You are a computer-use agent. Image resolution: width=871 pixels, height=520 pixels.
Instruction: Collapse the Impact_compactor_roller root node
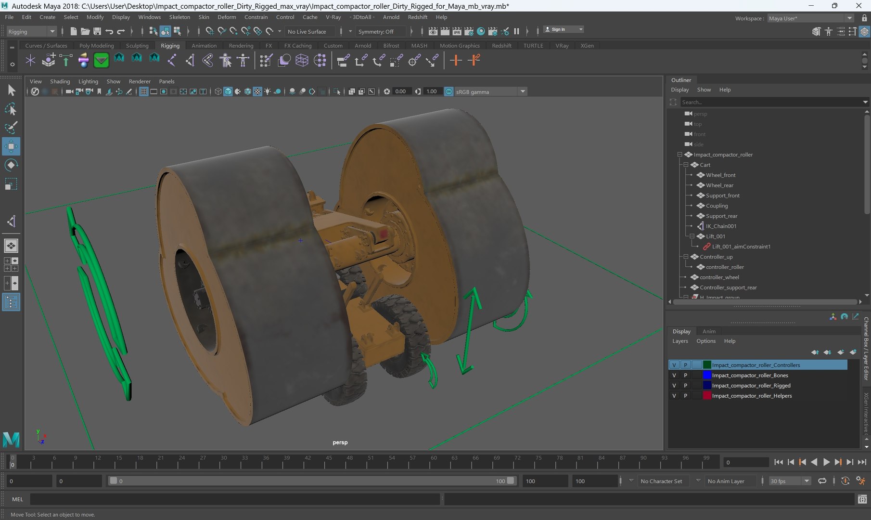[x=679, y=155]
